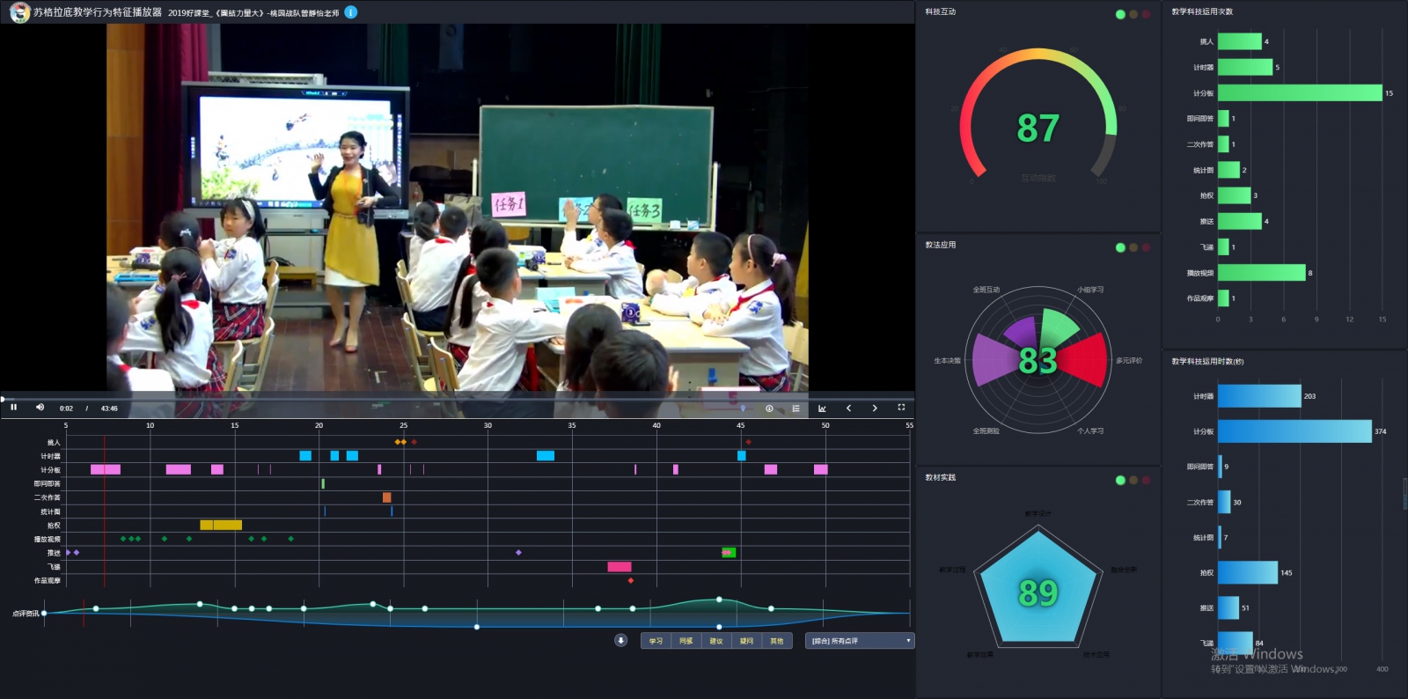Toggle the green dot in 科技互动 panel

point(1120,14)
